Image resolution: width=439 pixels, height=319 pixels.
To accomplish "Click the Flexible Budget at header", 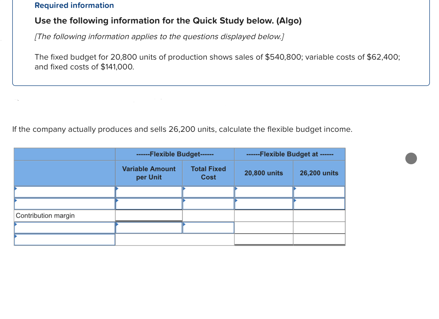I will [290, 154].
